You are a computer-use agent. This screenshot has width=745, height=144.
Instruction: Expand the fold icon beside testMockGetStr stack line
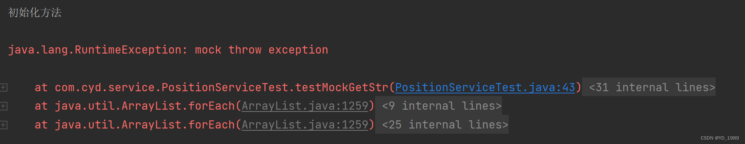3,88
